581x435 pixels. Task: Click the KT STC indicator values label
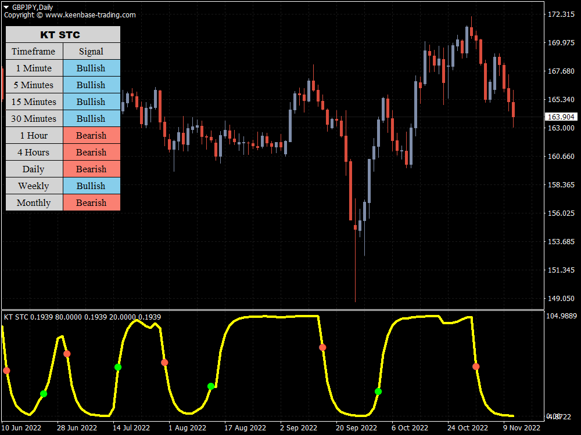83,317
